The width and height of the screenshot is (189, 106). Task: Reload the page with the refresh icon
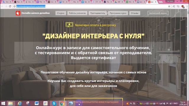pyautogui.click(x=10, y=6)
